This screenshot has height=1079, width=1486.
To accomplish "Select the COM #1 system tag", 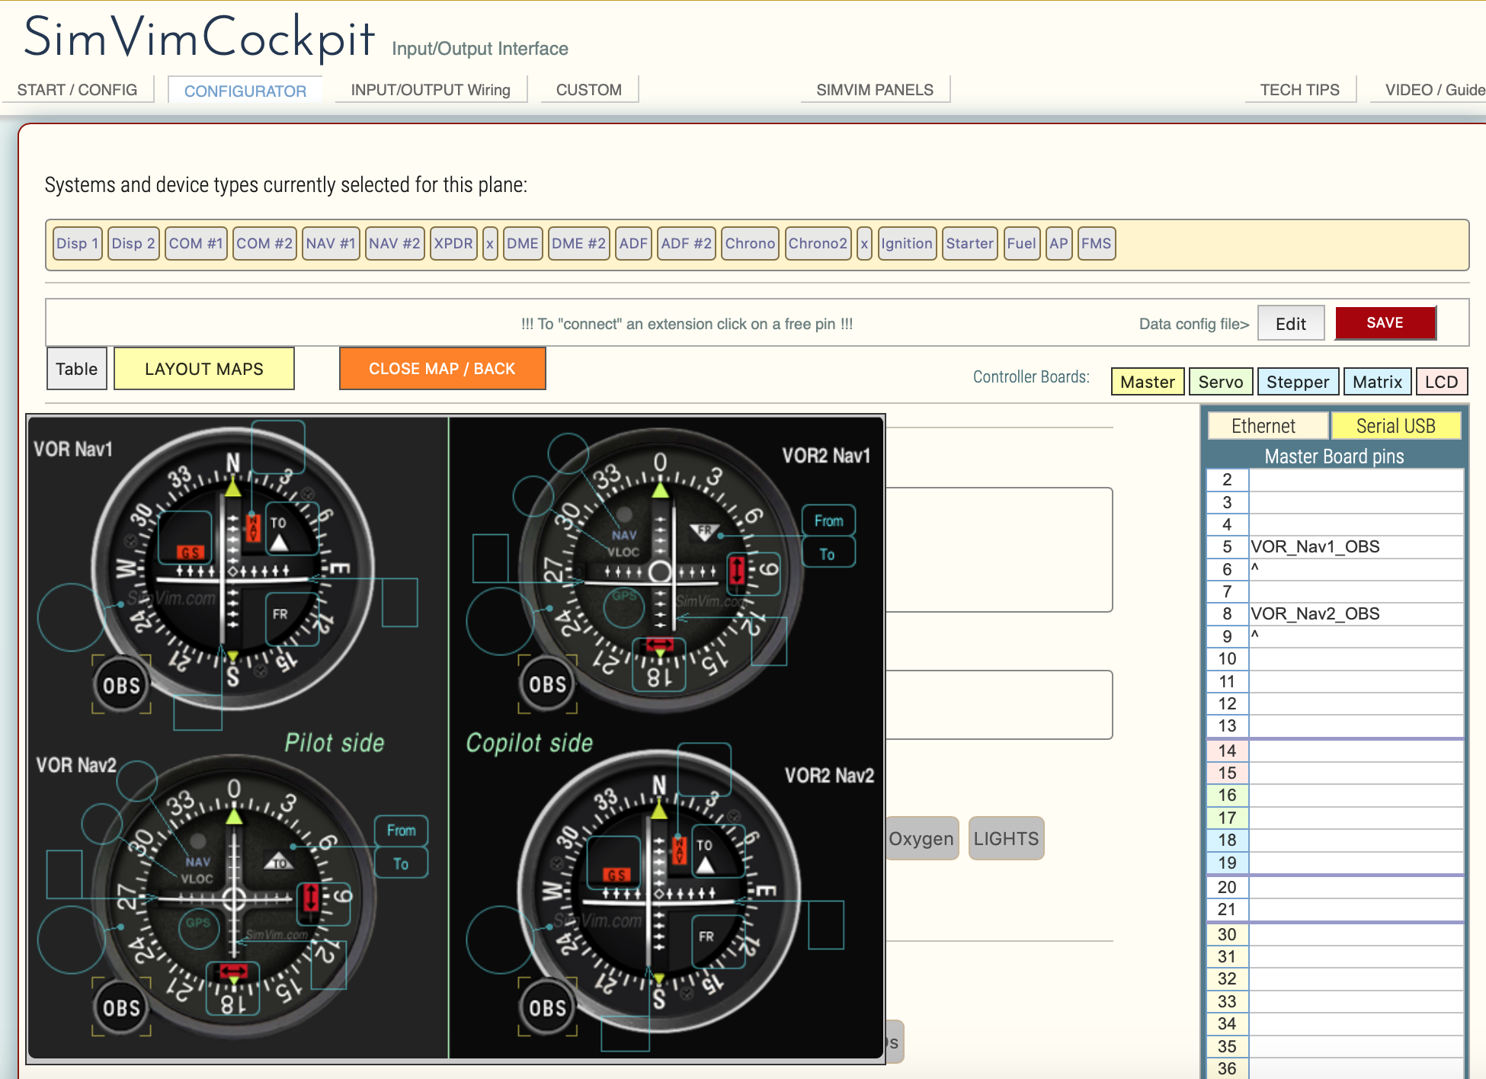I will click(196, 244).
